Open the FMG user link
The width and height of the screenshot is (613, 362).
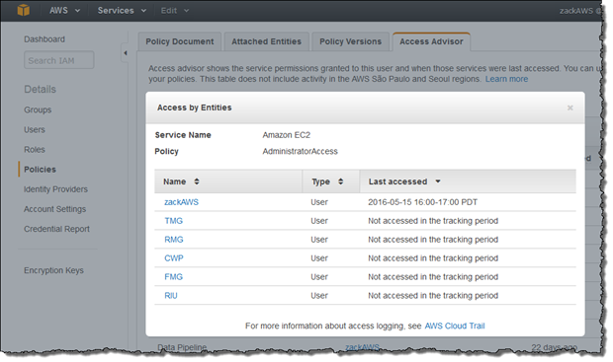pyautogui.click(x=174, y=277)
